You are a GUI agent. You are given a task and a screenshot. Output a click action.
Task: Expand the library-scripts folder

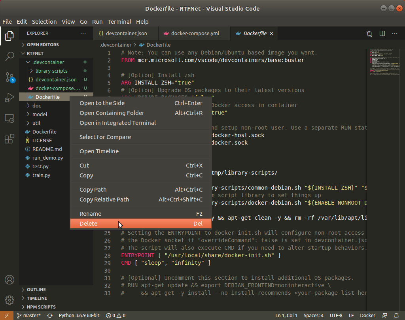(56, 71)
